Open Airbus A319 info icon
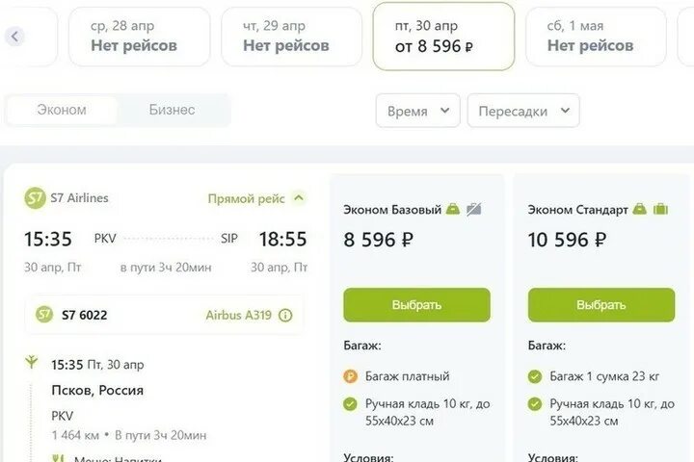694x462 pixels. tap(285, 315)
